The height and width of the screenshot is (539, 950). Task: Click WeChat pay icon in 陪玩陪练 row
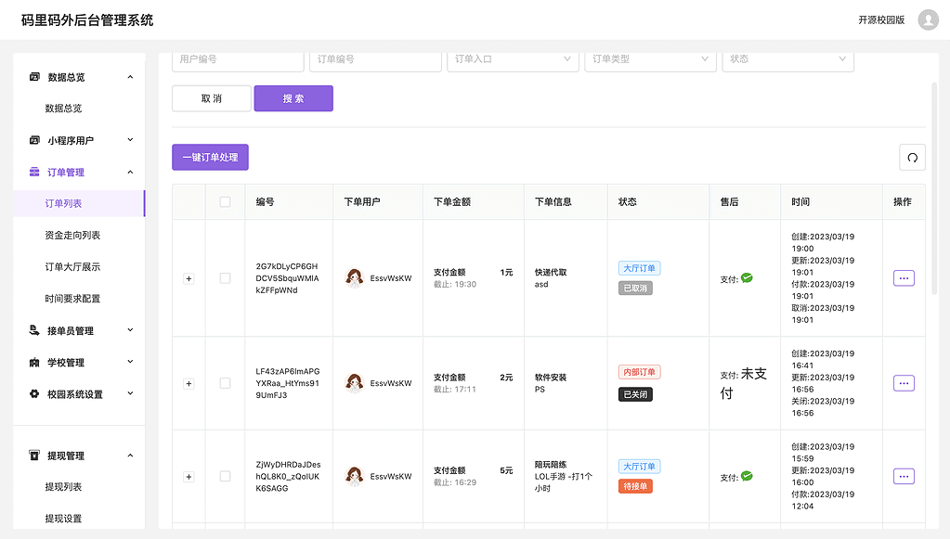click(x=747, y=476)
